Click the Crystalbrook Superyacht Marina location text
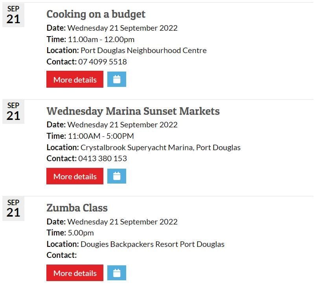Image resolution: width=318 pixels, height=285 pixels. click(x=160, y=147)
